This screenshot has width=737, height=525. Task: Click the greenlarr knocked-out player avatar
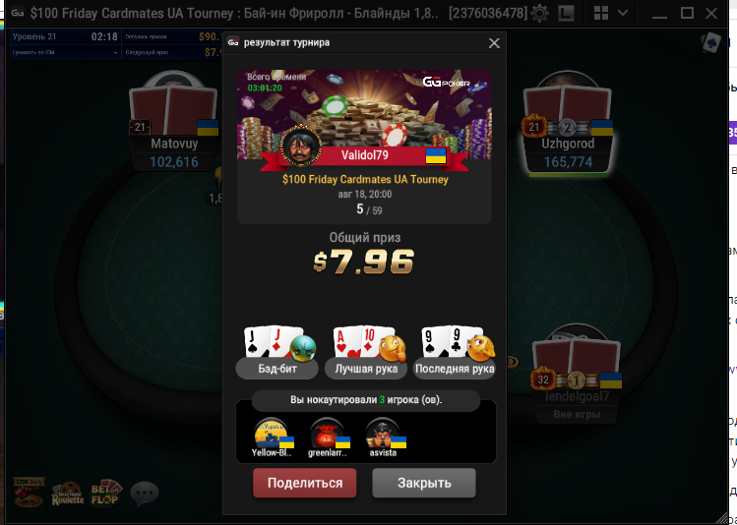coord(327,434)
